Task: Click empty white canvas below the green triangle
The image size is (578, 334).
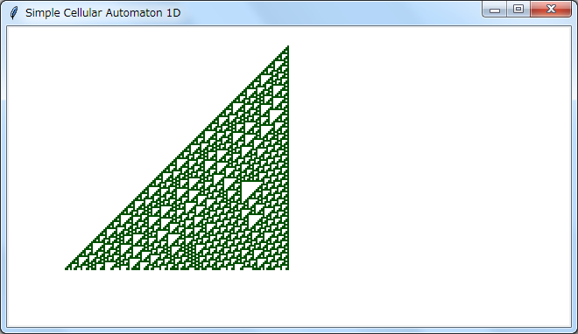Action: (x=177, y=298)
